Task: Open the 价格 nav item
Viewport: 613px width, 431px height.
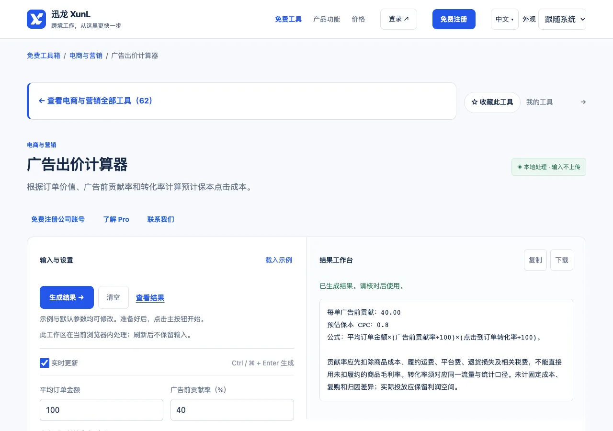Action: (x=358, y=19)
